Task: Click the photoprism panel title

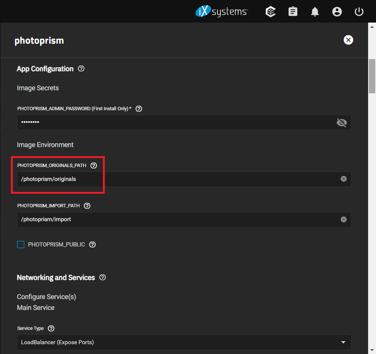Action: tap(39, 41)
